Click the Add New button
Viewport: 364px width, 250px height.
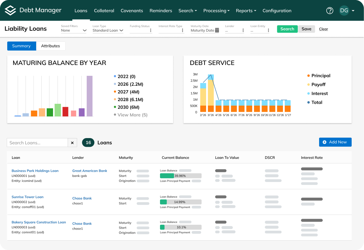335,142
